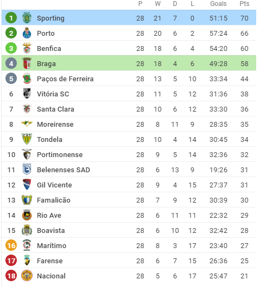Open the Famalicão team name
The width and height of the screenshot is (260, 286).
point(54,200)
